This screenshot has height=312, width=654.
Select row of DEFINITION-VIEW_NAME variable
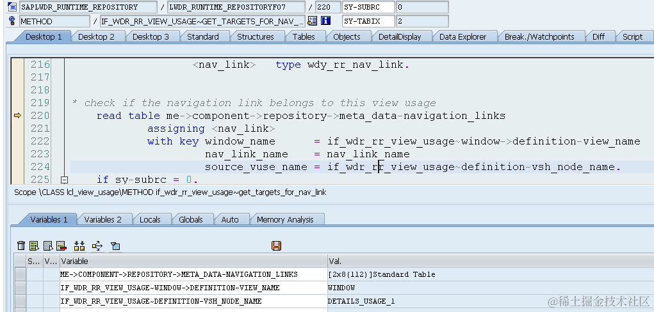[x=20, y=288]
